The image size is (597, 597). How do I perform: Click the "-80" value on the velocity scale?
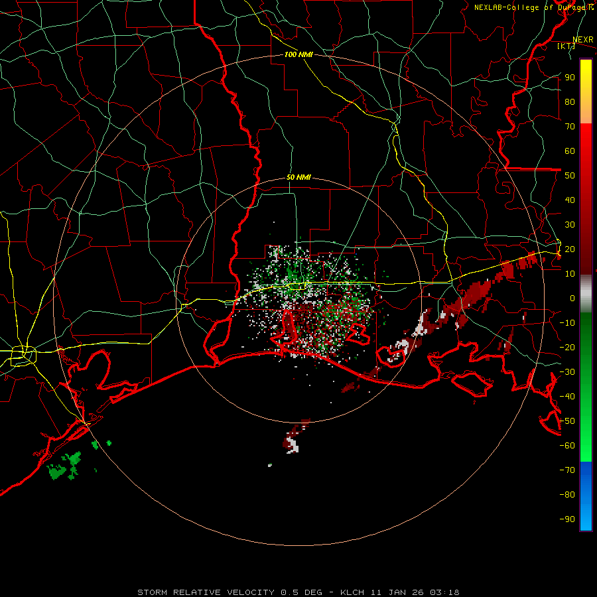coord(567,495)
